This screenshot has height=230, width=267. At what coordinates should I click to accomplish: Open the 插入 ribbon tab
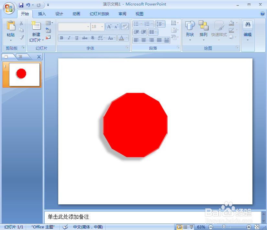[42, 14]
